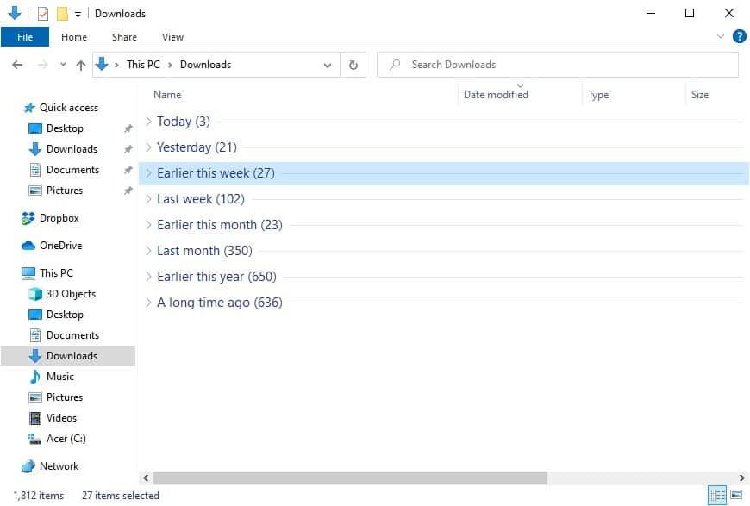Viewport: 750px width, 506px height.
Task: Click the pin icon beside Quick access Desktop
Action: point(128,128)
